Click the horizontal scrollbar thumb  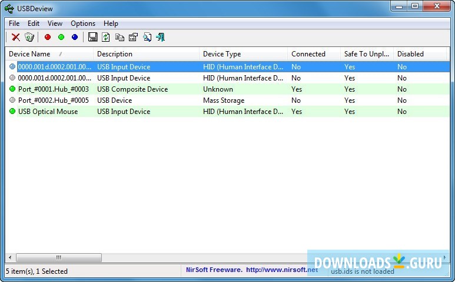tap(59, 257)
